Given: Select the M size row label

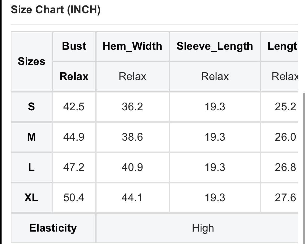Looking at the screenshot, I should [31, 137].
